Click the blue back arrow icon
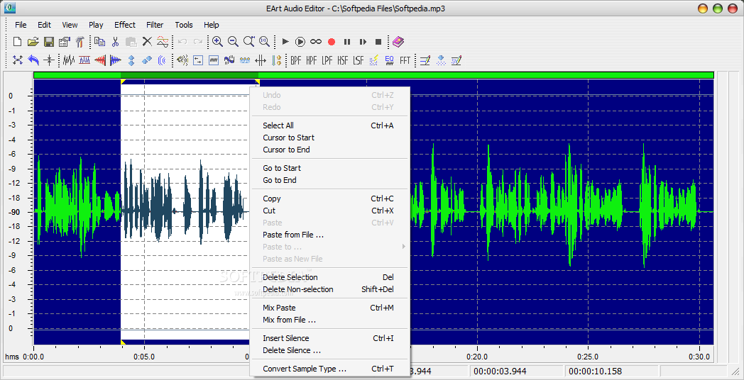 click(33, 60)
